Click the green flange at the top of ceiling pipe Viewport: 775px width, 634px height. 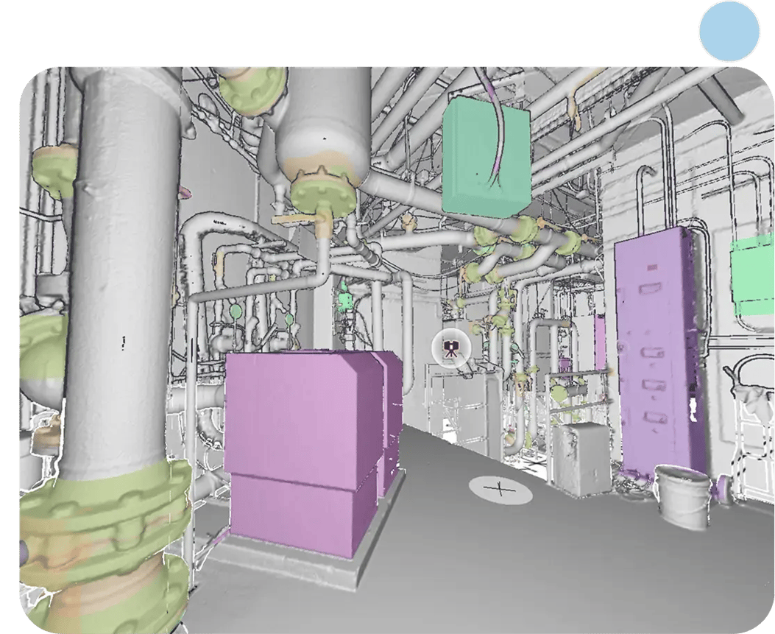pos(250,90)
